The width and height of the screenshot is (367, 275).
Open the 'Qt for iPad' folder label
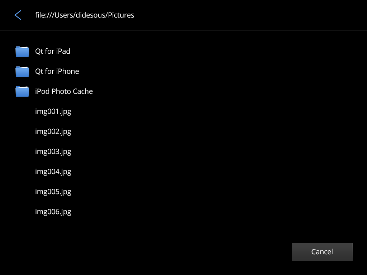[x=53, y=51]
